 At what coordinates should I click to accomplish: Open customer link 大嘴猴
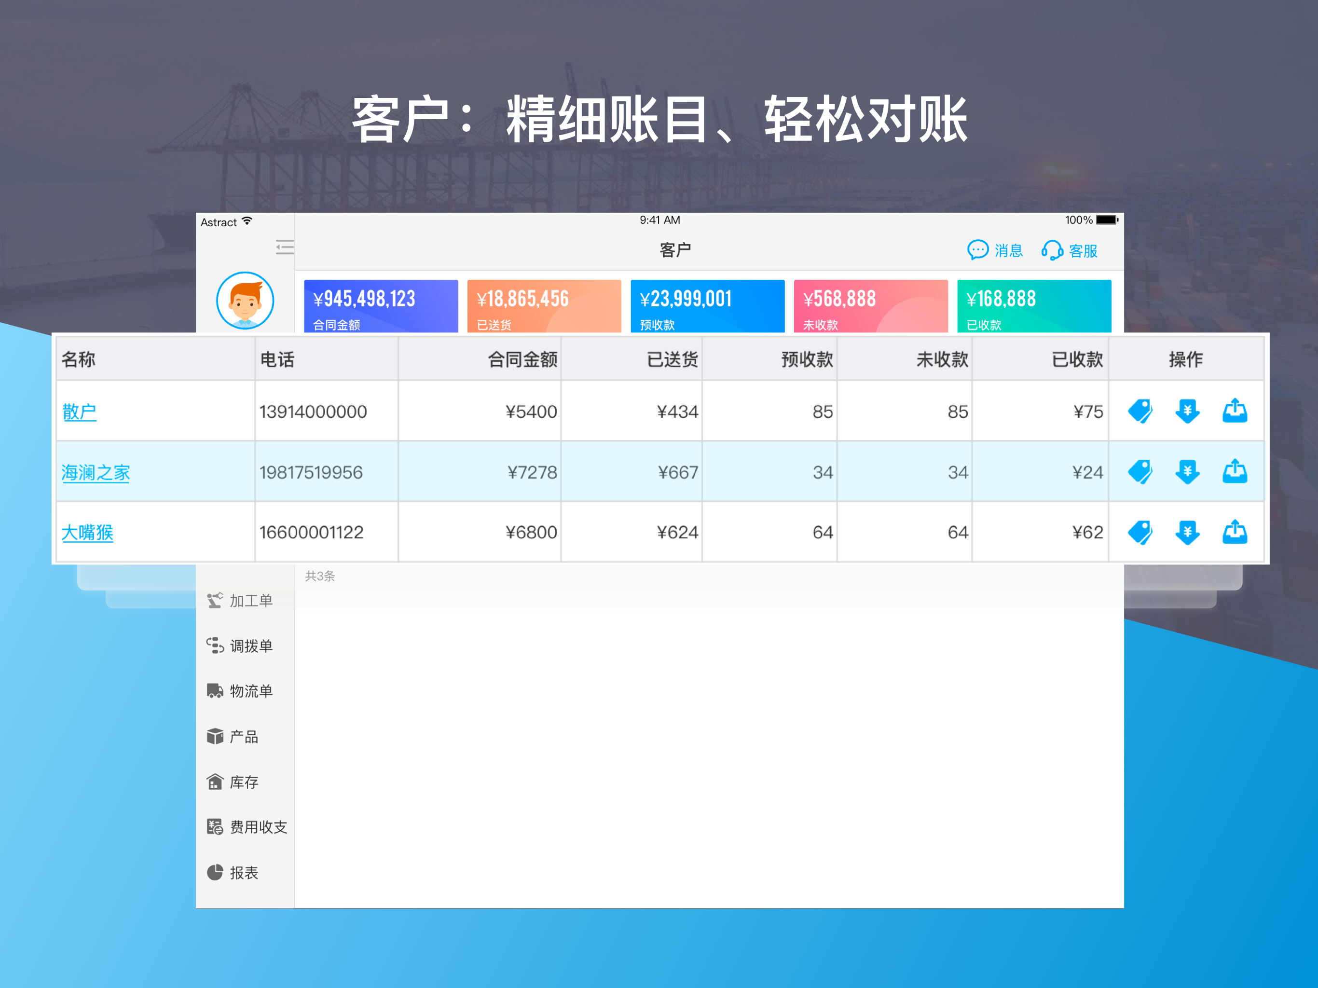point(87,532)
